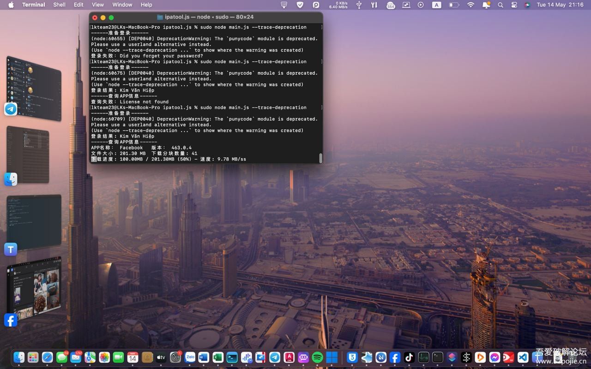This screenshot has width=591, height=369.
Task: Minimize the Terminal window
Action: click(103, 18)
